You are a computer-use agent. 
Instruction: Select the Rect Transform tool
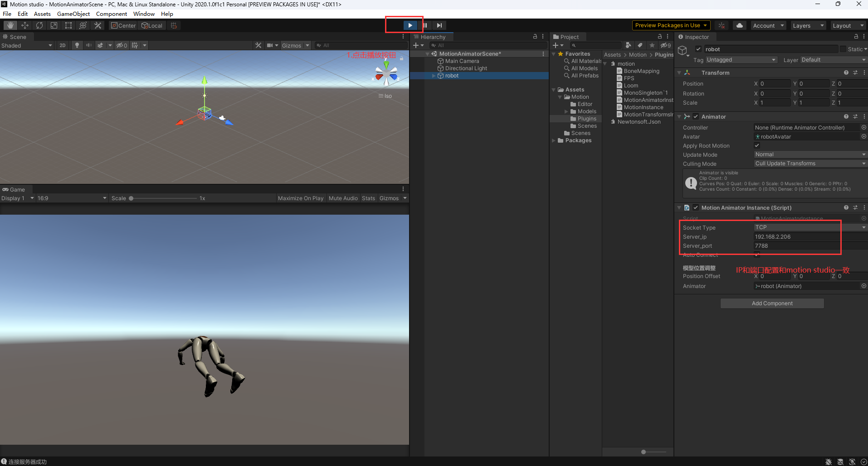click(x=68, y=25)
